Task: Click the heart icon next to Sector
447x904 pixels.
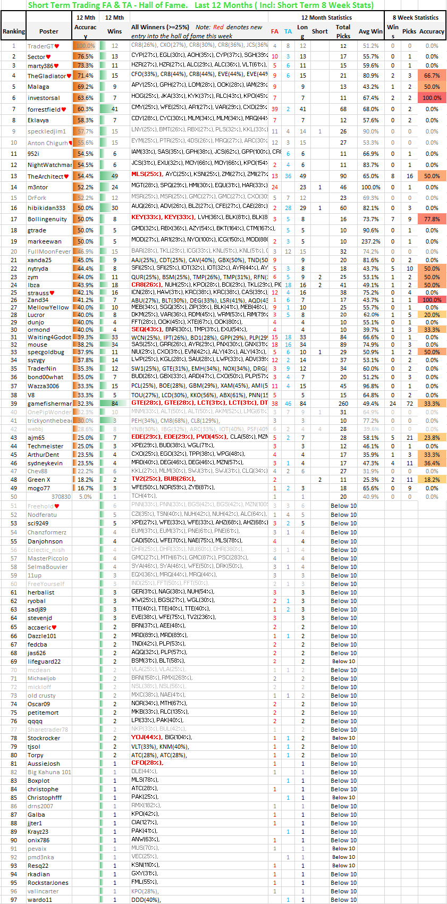Action: tap(48, 57)
